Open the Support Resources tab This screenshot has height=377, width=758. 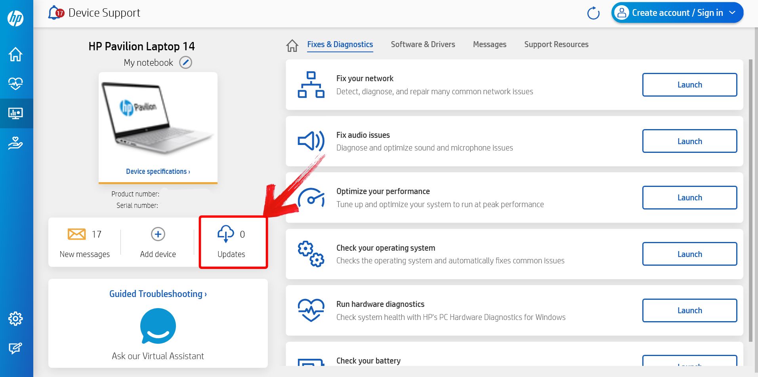[x=556, y=44]
